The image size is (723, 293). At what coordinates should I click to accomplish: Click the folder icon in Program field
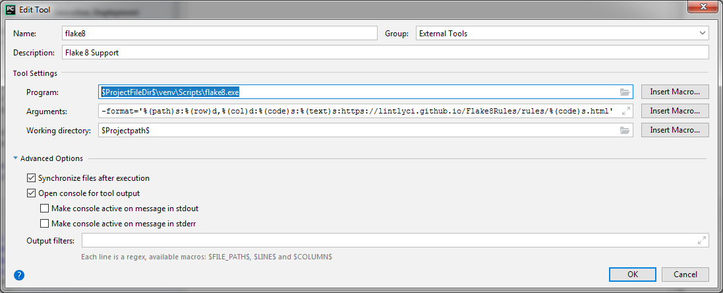tap(624, 92)
